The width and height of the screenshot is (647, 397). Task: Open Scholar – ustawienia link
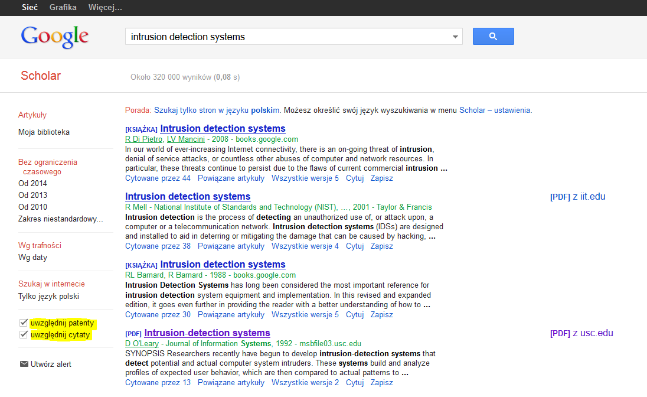tap(495, 110)
